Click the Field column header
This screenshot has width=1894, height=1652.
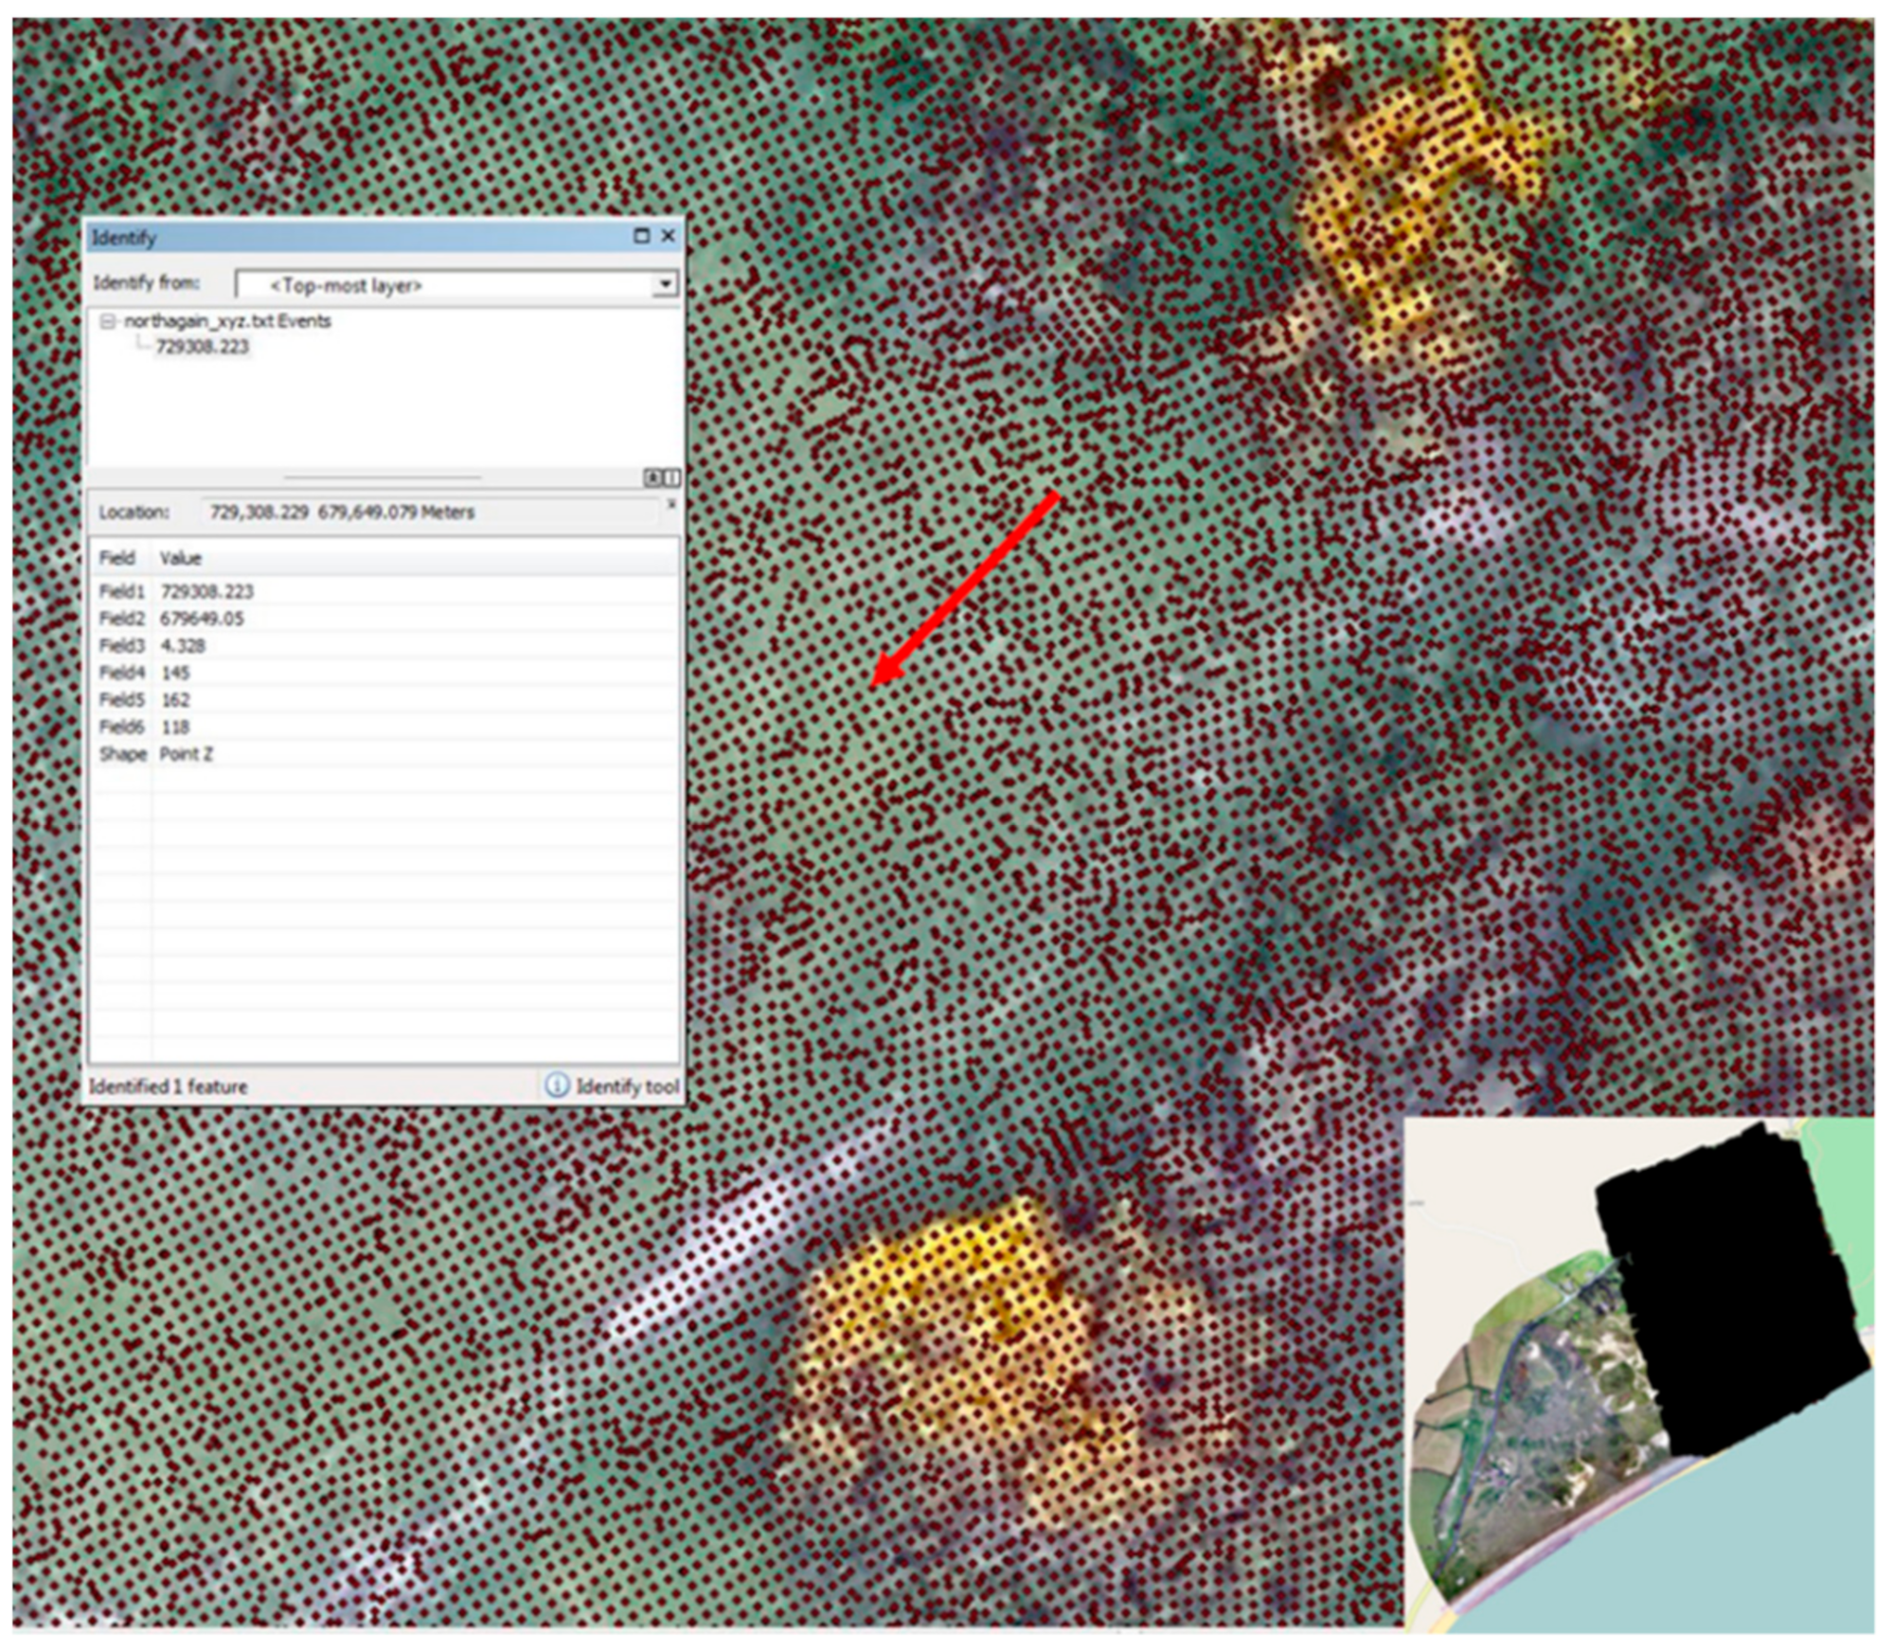point(119,558)
